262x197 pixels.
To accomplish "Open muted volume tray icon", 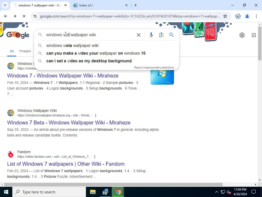I will (229, 192).
